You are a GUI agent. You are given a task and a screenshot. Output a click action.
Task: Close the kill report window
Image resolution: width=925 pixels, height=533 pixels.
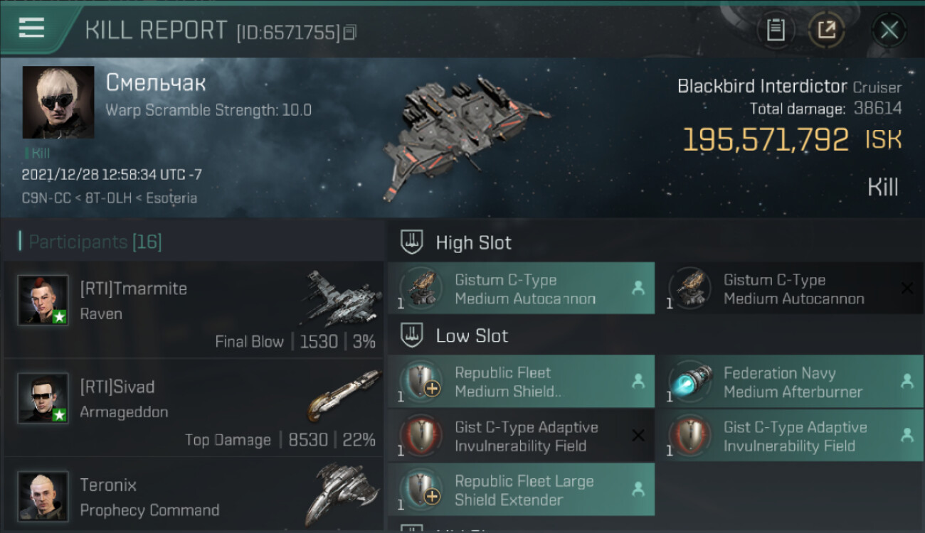(889, 30)
